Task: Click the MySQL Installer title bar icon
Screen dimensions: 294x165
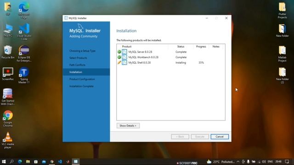Action: 66,18
